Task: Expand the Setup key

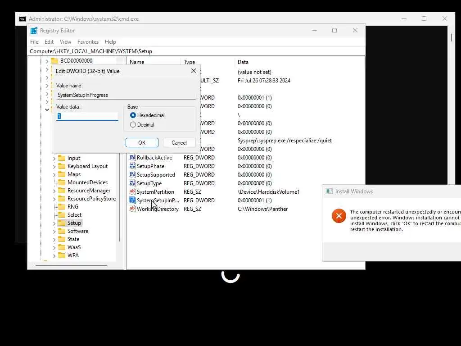Action: pos(54,223)
